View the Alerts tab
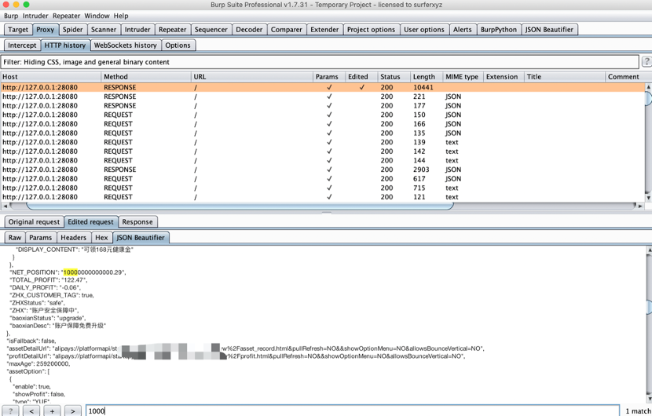This screenshot has height=416, width=652. pyautogui.click(x=463, y=30)
